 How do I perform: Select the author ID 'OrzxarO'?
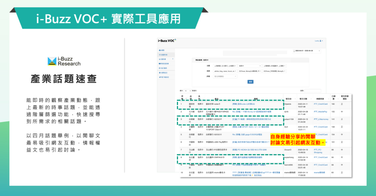(288, 150)
